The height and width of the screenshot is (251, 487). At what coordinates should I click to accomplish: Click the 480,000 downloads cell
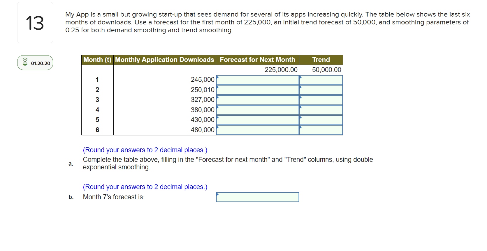click(165, 130)
